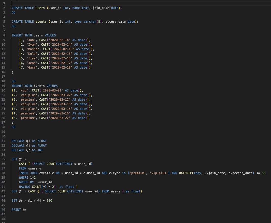The height and width of the screenshot is (223, 271).
Task: Place cursor on the number 30 after <=
Action: [263, 173]
